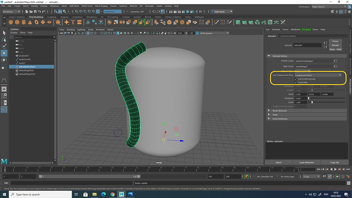Create a polygon cone from the shelf

tap(30, 22)
